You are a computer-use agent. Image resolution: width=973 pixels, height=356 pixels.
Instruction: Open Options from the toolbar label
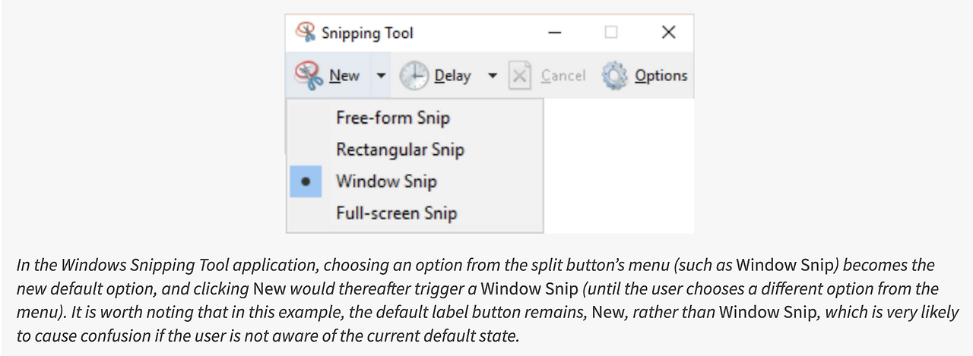click(x=661, y=75)
